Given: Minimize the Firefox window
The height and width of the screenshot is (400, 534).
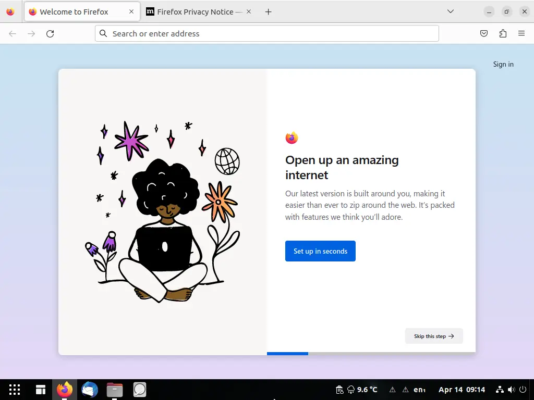Looking at the screenshot, I should [x=489, y=12].
